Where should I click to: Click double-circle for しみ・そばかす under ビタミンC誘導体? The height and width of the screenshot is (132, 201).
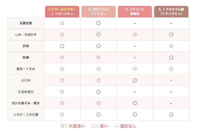(135, 35)
